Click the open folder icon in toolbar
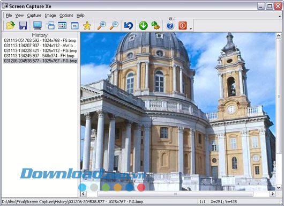Viewport: 284px width, 206px height. 11,25
